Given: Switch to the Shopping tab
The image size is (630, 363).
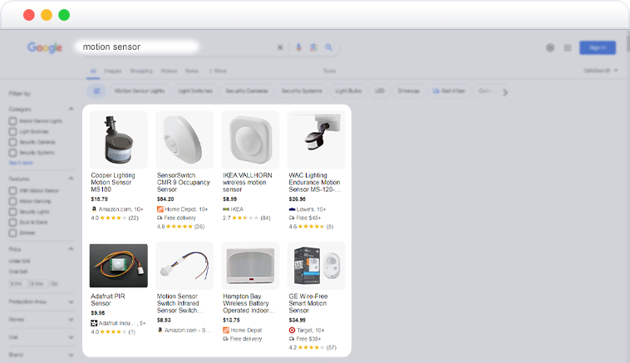Looking at the screenshot, I should click(141, 71).
